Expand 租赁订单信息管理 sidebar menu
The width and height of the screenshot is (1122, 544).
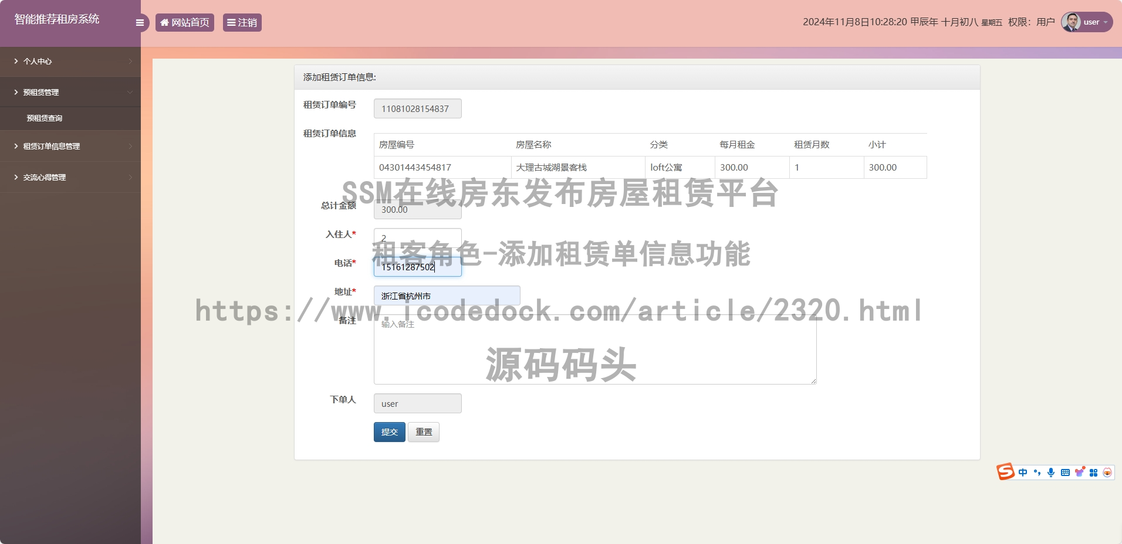coord(70,147)
